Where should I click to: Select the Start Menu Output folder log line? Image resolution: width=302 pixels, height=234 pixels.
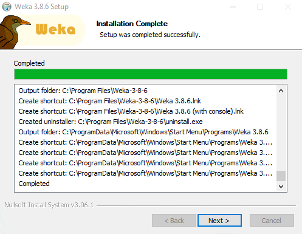click(143, 132)
